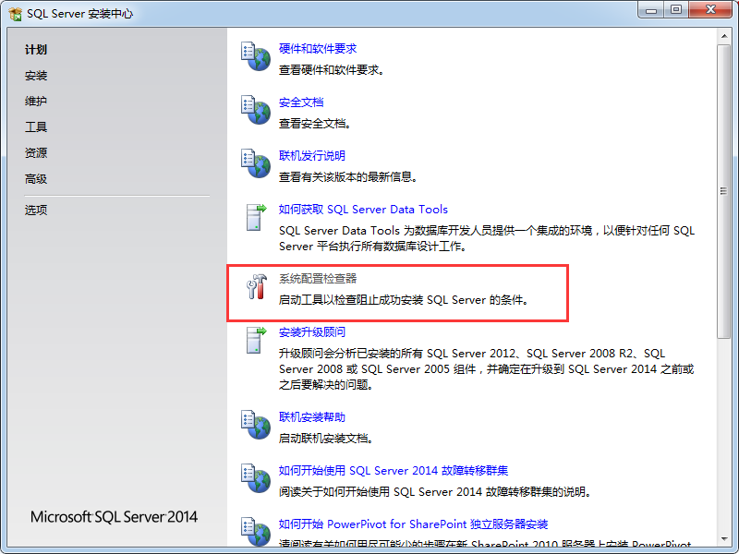Viewport: 739px width, 554px height.
Task: Open the 安全文档 link
Action: (301, 102)
